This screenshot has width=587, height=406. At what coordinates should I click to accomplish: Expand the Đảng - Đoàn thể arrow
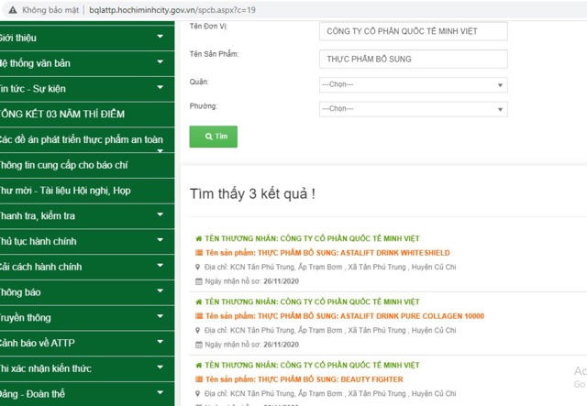click(x=161, y=393)
